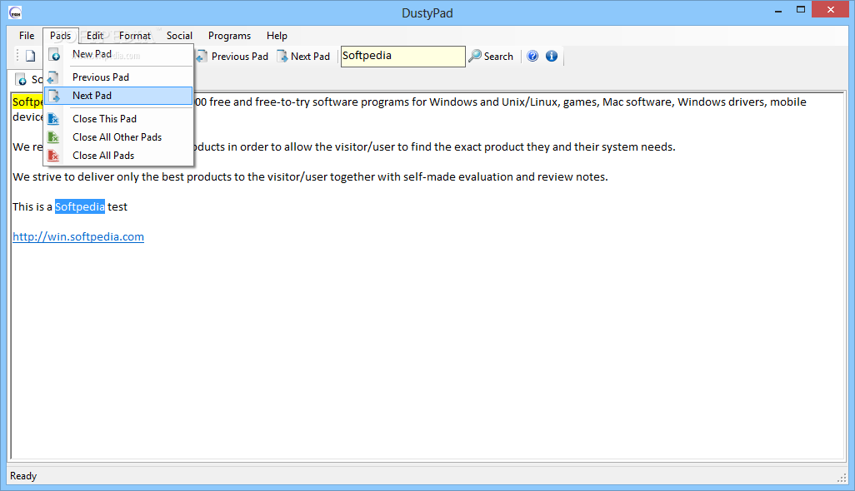Click the Previous Pad arrow icon in menu
Viewport: 855px width, 491px height.
point(52,78)
